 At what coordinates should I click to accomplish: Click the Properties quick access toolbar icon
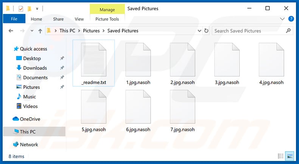pos(21,8)
